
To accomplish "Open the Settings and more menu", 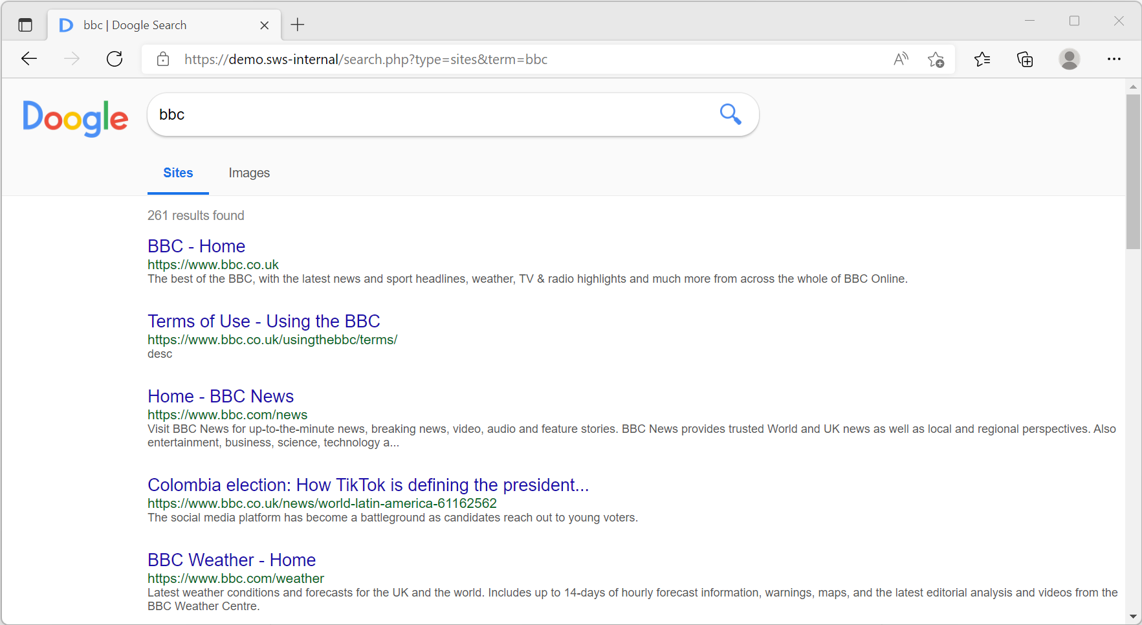I will pos(1114,59).
